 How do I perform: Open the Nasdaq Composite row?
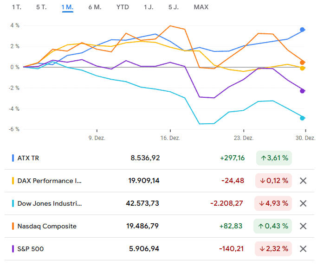[159, 226]
